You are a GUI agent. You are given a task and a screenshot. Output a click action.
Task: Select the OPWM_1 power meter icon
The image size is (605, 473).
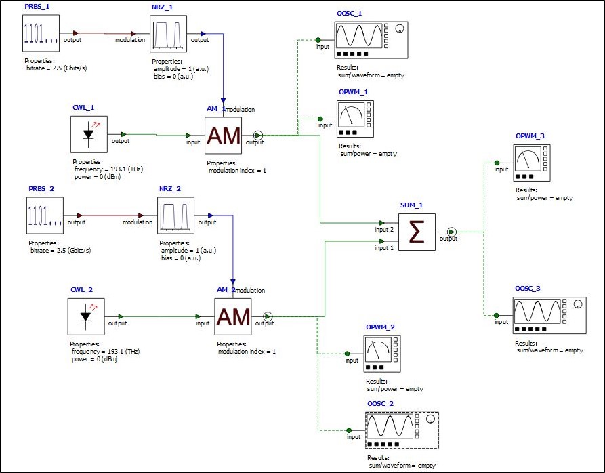355,119
